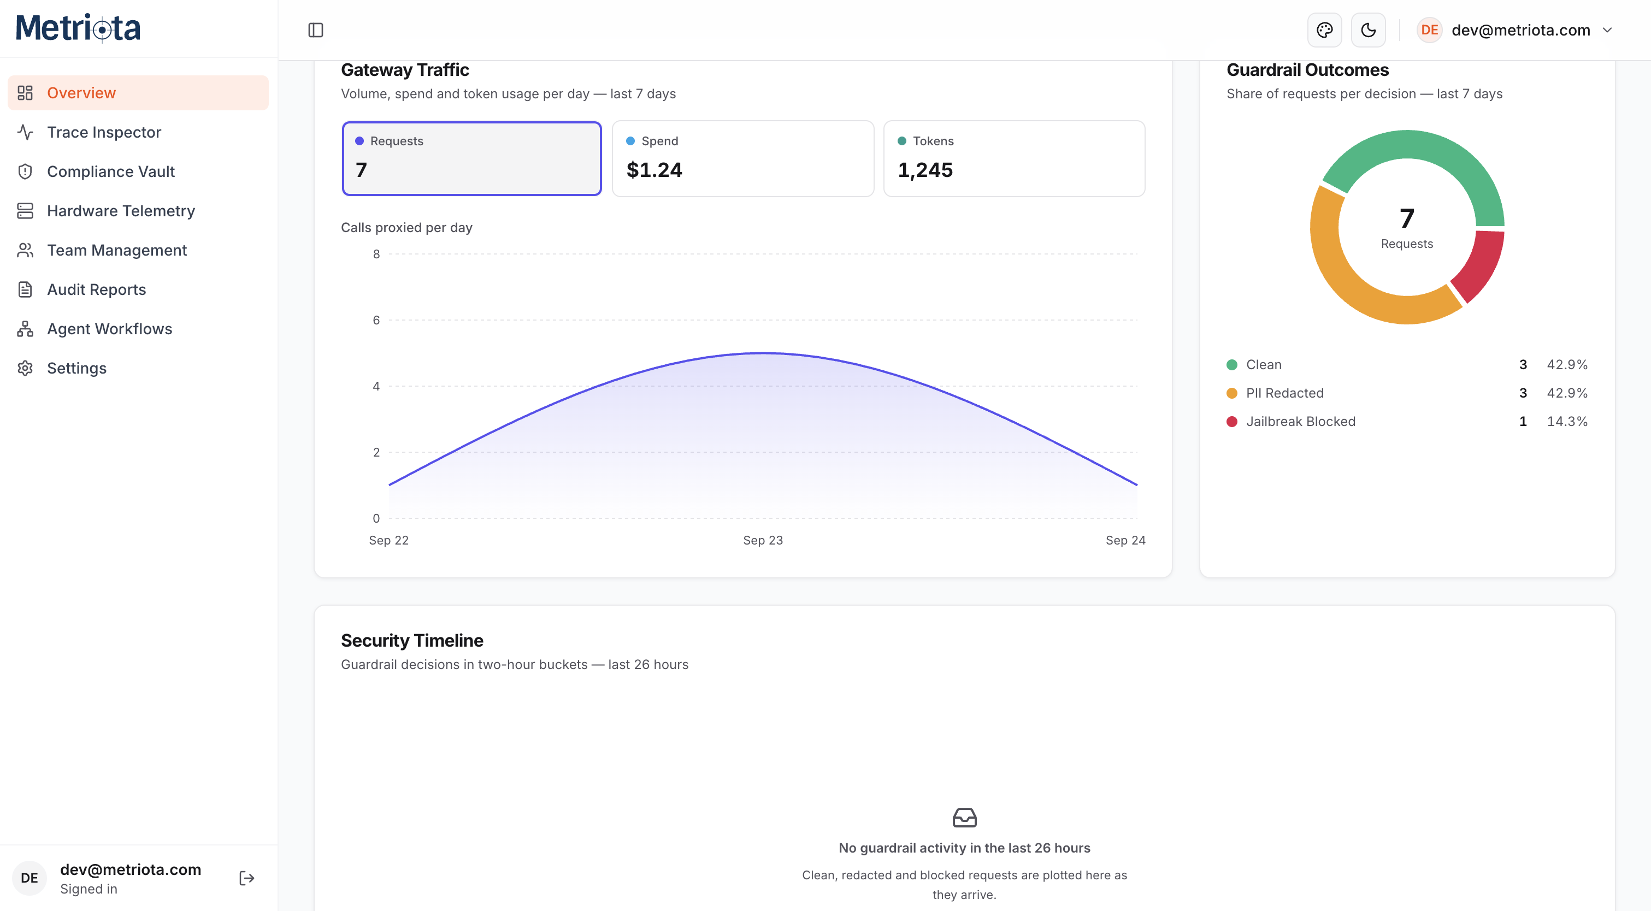Select the Requests metric card
The height and width of the screenshot is (911, 1651).
471,158
